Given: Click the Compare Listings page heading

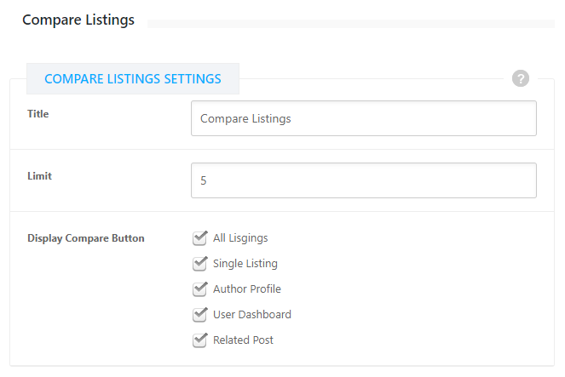Looking at the screenshot, I should pos(78,20).
